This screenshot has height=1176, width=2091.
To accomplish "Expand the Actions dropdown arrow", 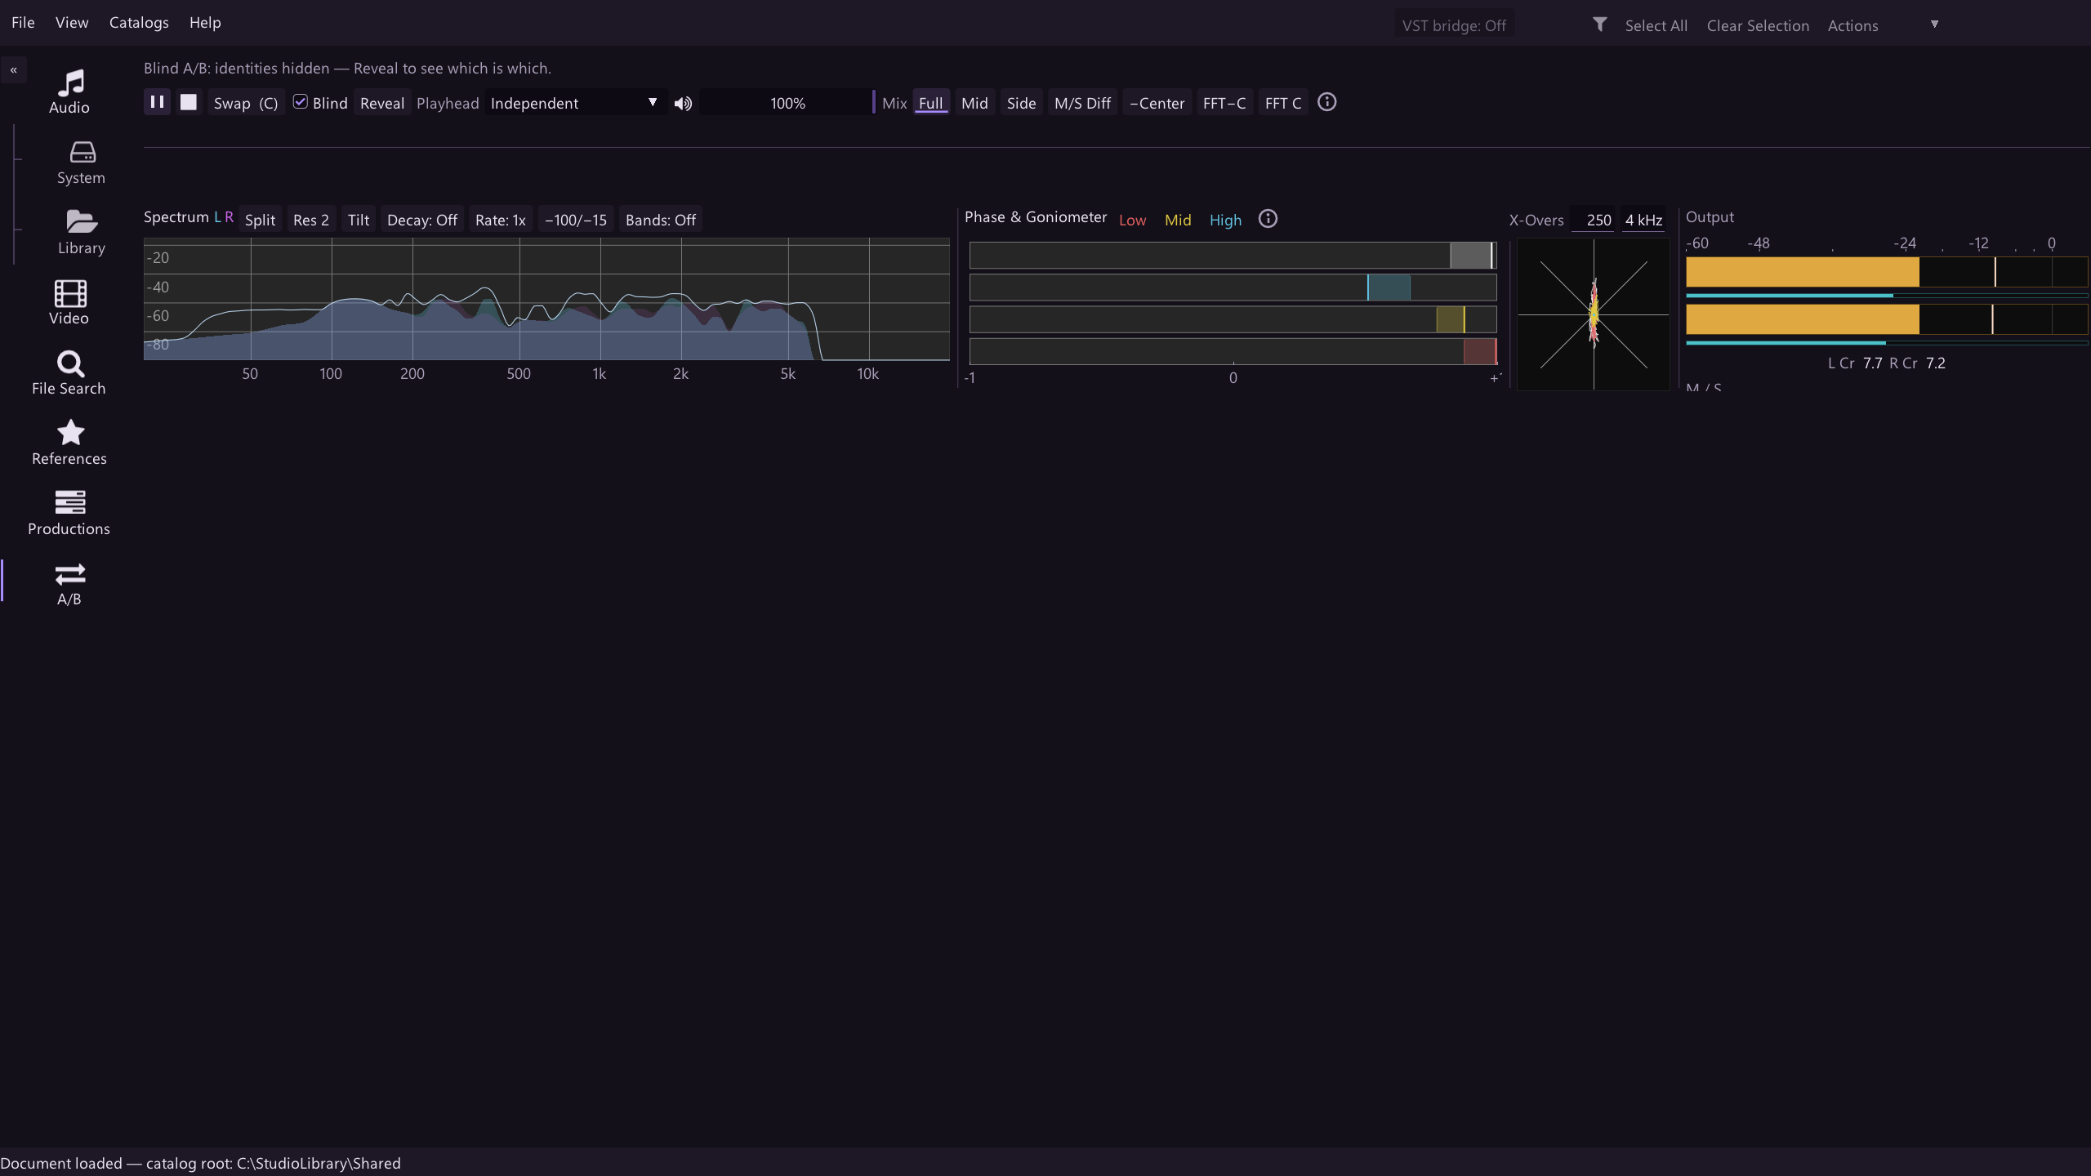I will [1934, 24].
